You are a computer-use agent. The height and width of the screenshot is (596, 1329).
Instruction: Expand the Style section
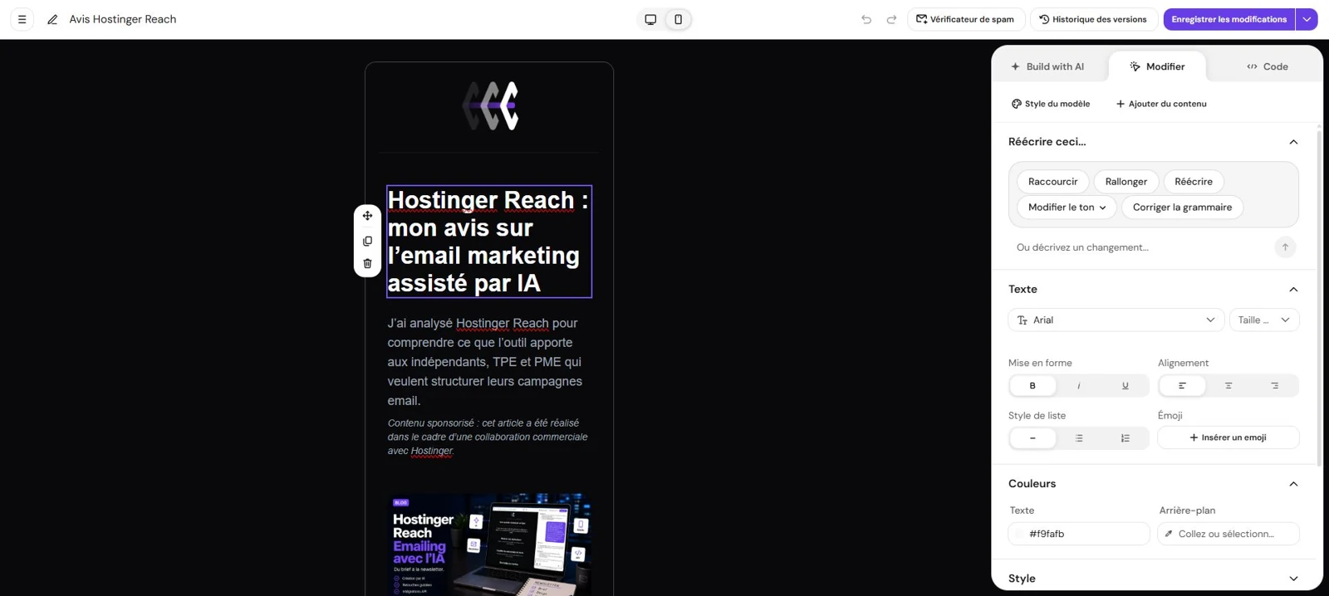point(1293,579)
